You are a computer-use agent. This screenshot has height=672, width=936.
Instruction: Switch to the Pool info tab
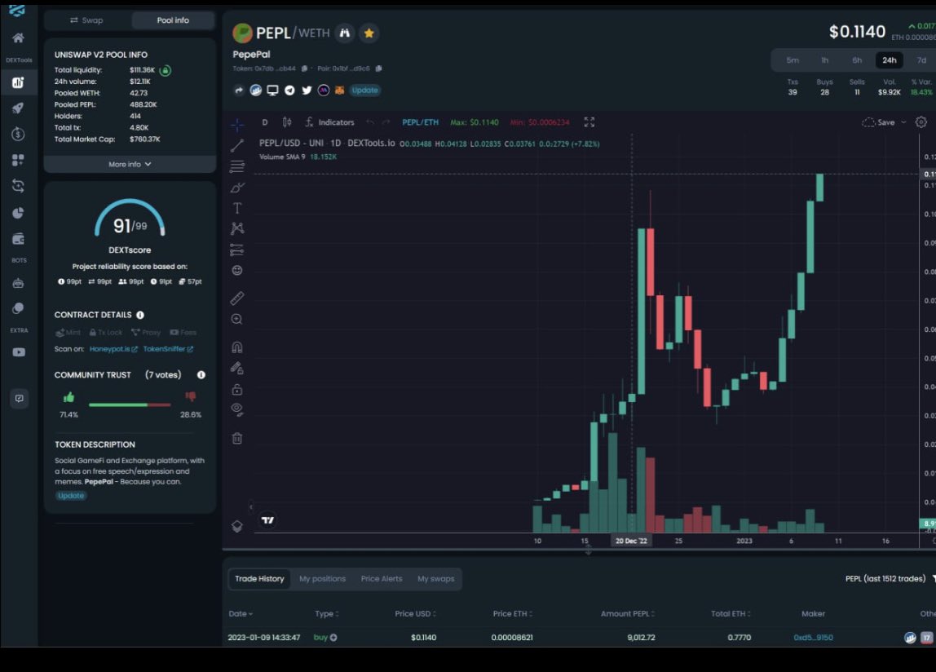click(x=173, y=20)
